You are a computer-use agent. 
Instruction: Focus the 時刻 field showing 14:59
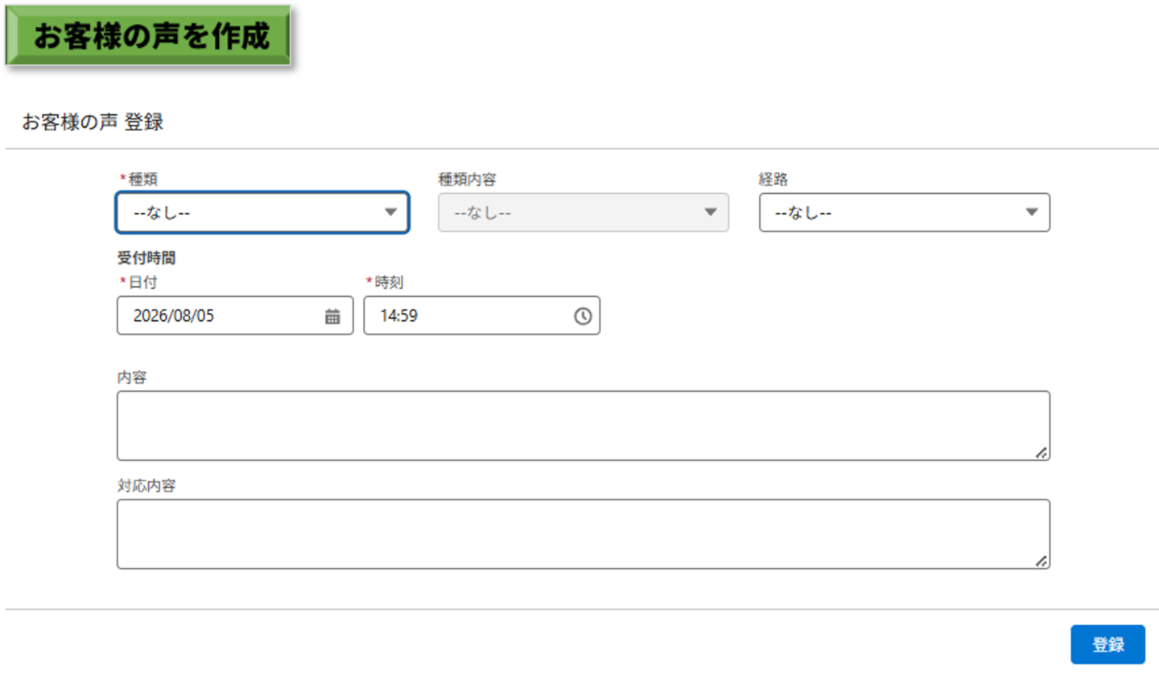482,315
